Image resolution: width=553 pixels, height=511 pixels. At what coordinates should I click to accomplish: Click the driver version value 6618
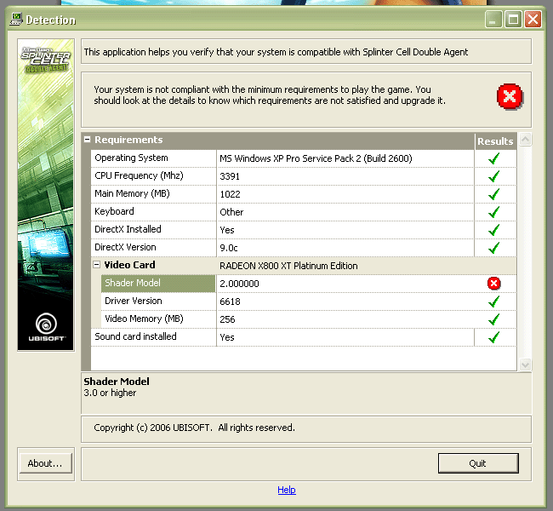pyautogui.click(x=230, y=301)
